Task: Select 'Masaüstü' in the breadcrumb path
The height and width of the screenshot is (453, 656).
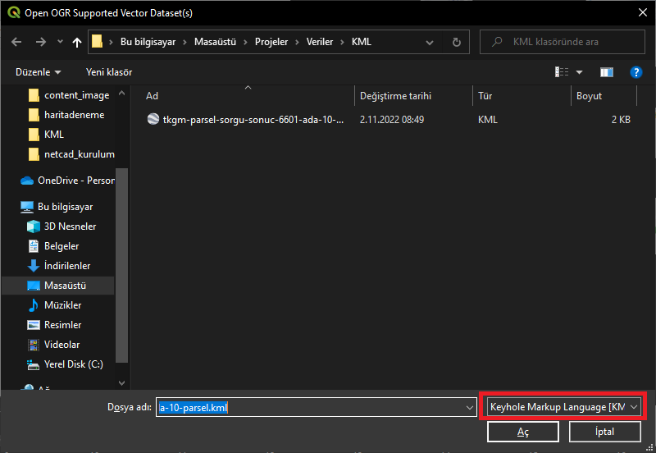Action: click(x=215, y=42)
